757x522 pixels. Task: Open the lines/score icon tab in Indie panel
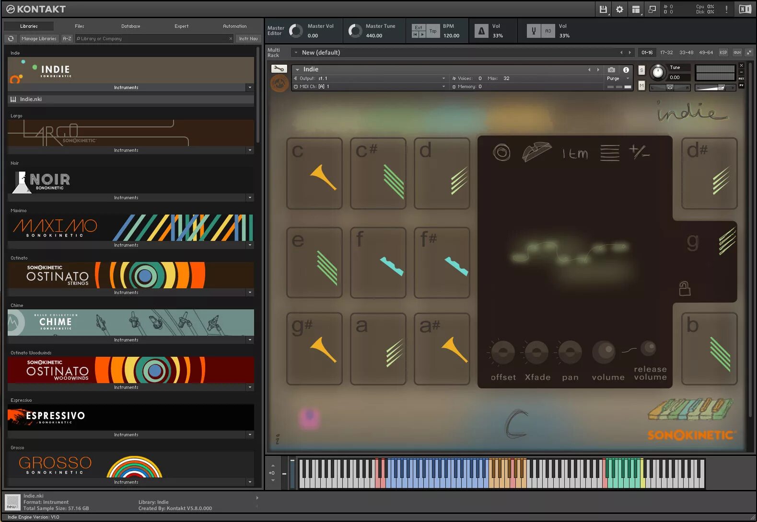pos(609,153)
